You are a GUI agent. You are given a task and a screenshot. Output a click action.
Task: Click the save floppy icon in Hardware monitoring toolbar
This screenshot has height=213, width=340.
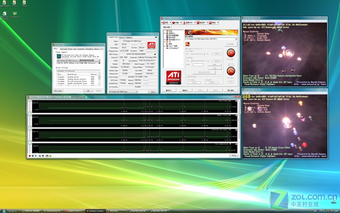click(47, 156)
